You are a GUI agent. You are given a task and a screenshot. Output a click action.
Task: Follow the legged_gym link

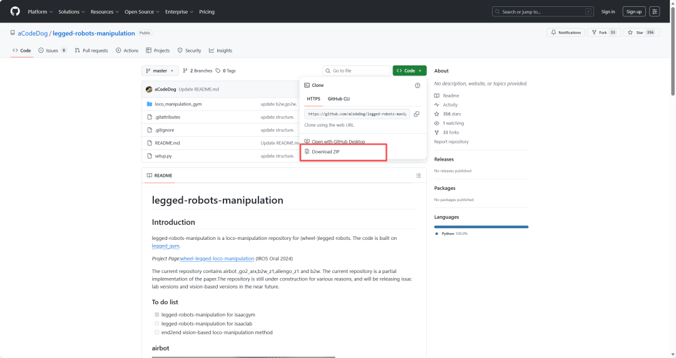click(165, 246)
